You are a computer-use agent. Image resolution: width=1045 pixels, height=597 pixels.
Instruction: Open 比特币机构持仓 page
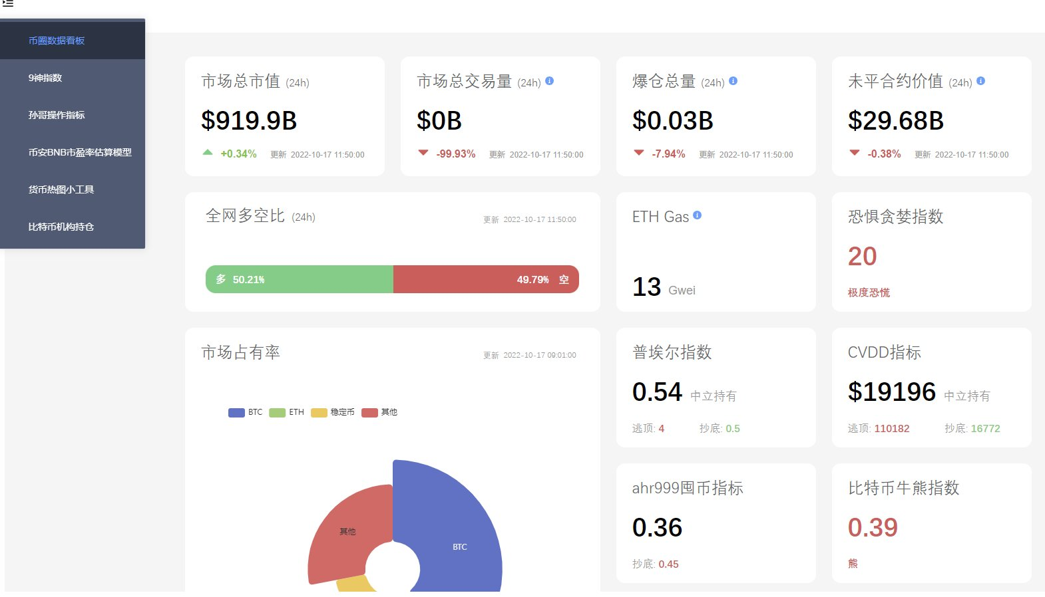[x=61, y=227]
